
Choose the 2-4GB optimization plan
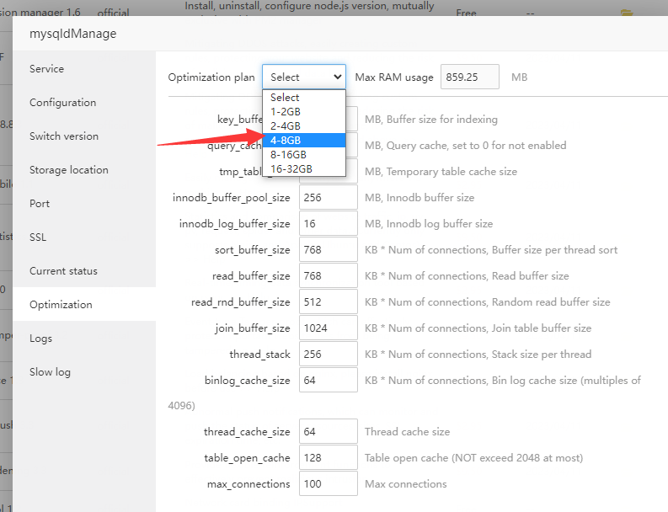(x=304, y=126)
